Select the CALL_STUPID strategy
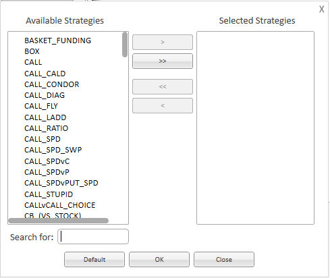The height and width of the screenshot is (278, 330). (49, 194)
